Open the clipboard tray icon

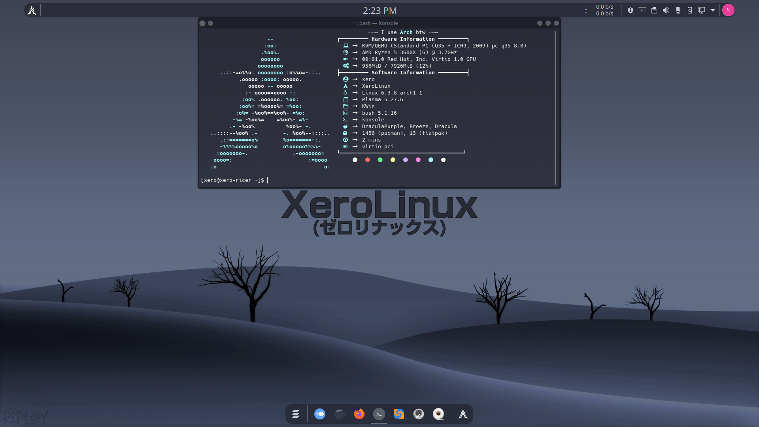point(654,10)
